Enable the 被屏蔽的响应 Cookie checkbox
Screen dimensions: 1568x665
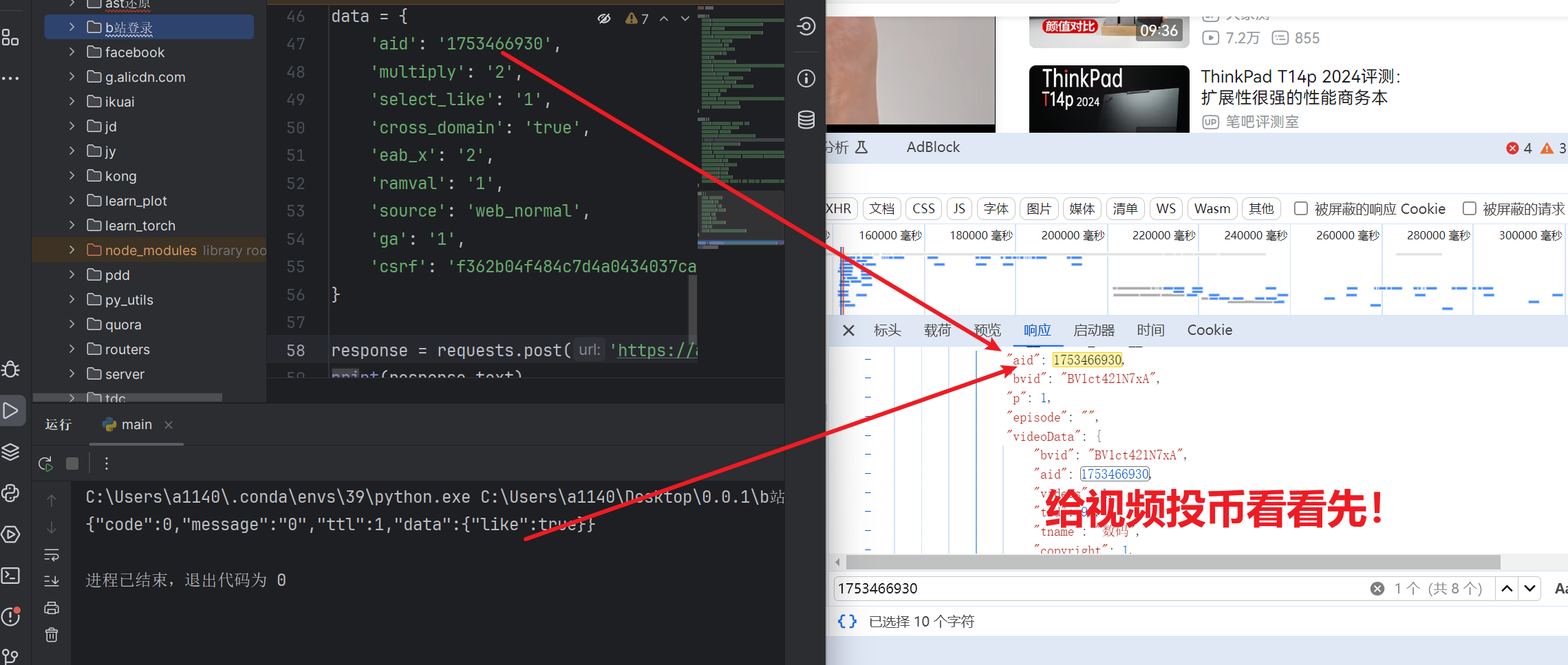tap(1300, 209)
